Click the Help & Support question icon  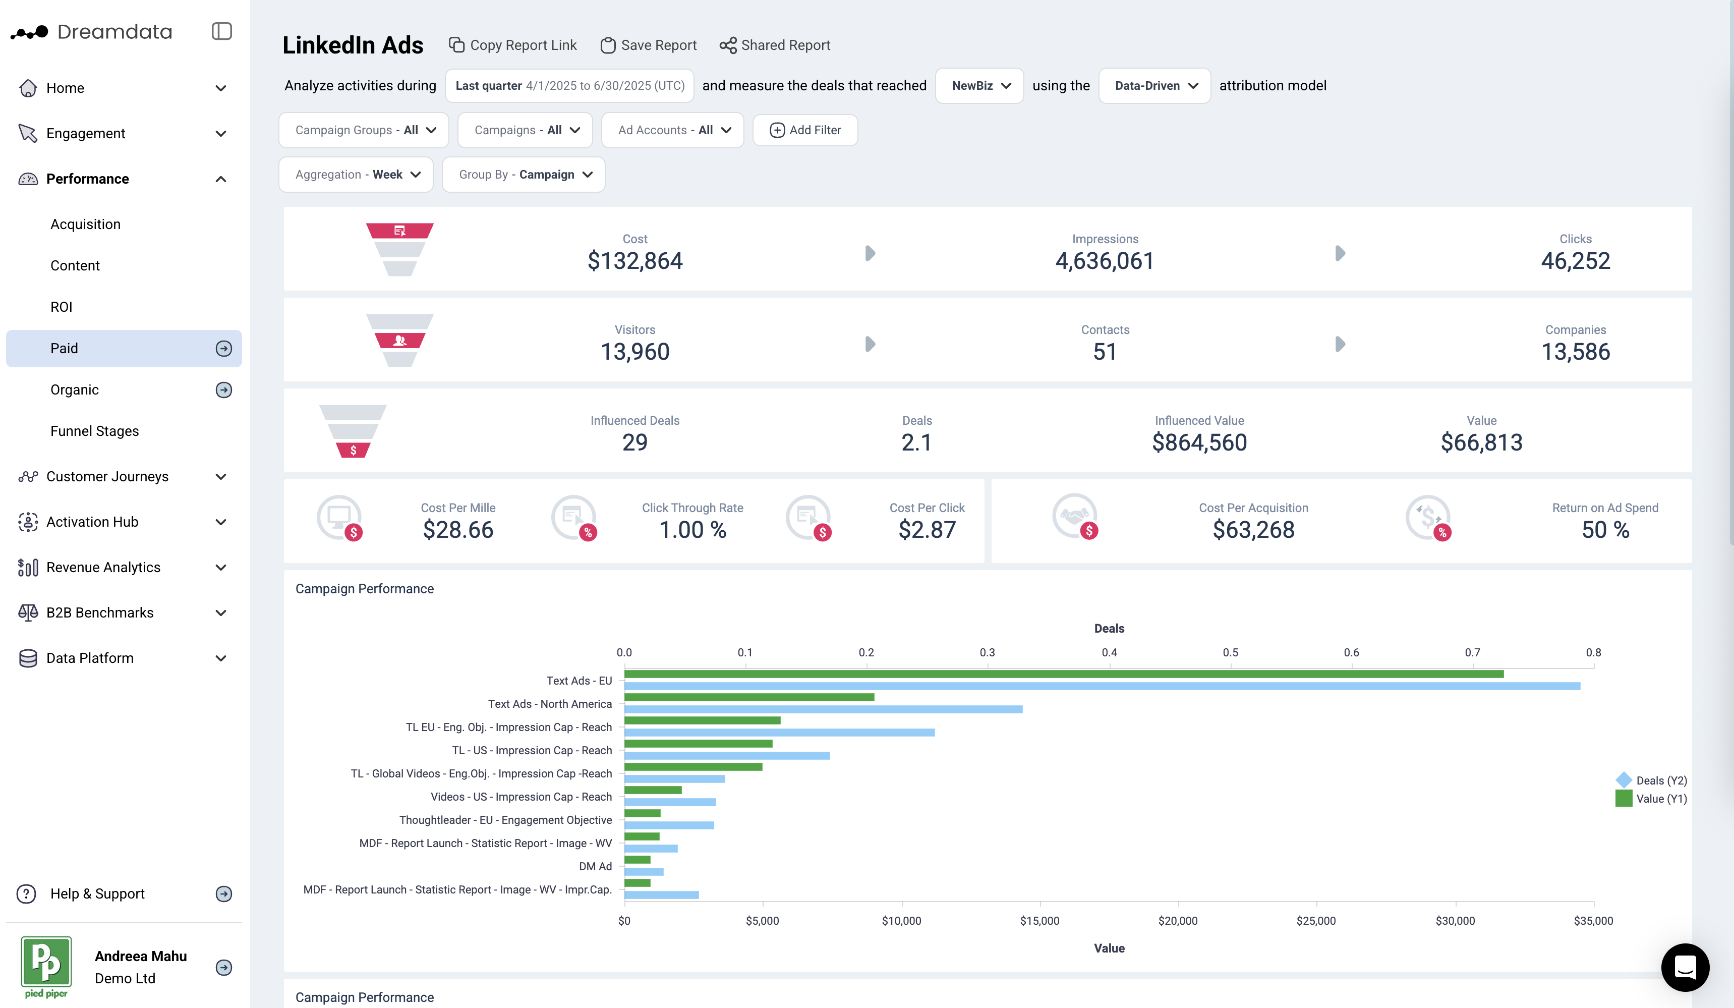[26, 893]
